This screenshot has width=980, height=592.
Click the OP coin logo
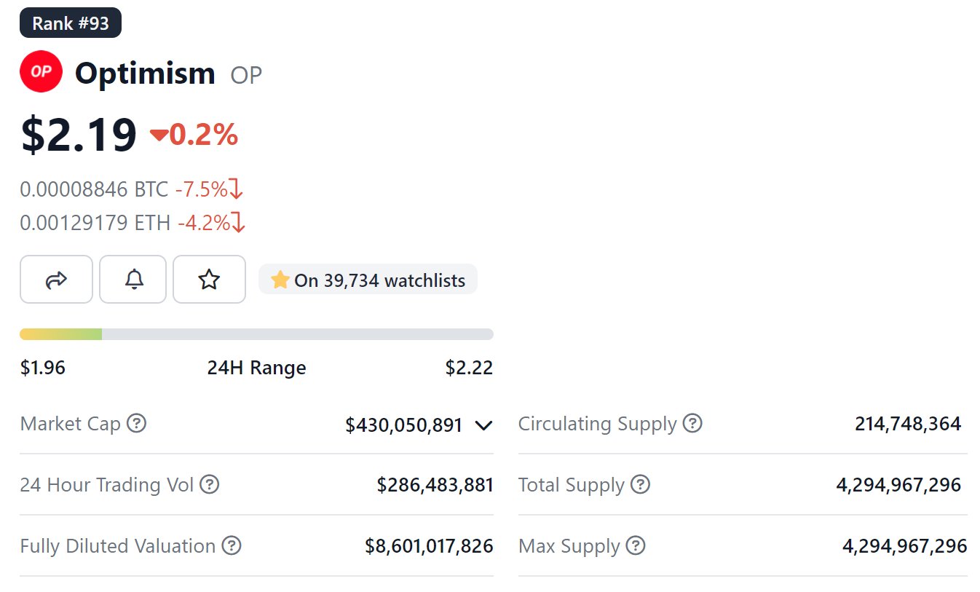tap(41, 71)
